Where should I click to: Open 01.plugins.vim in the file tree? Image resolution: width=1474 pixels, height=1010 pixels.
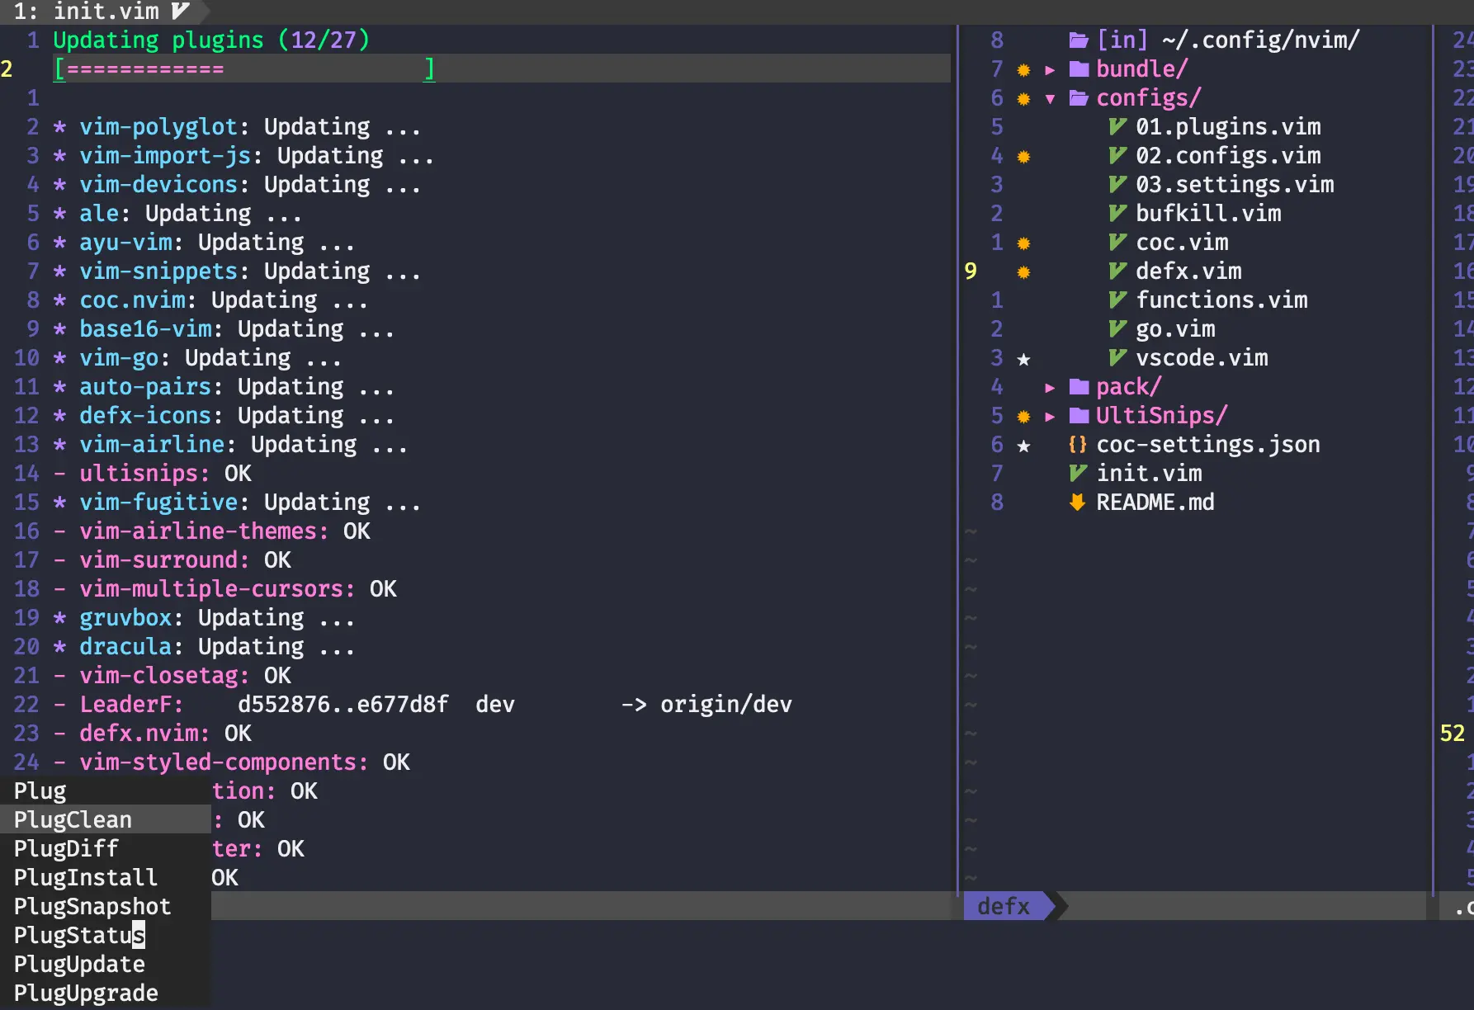(1228, 127)
